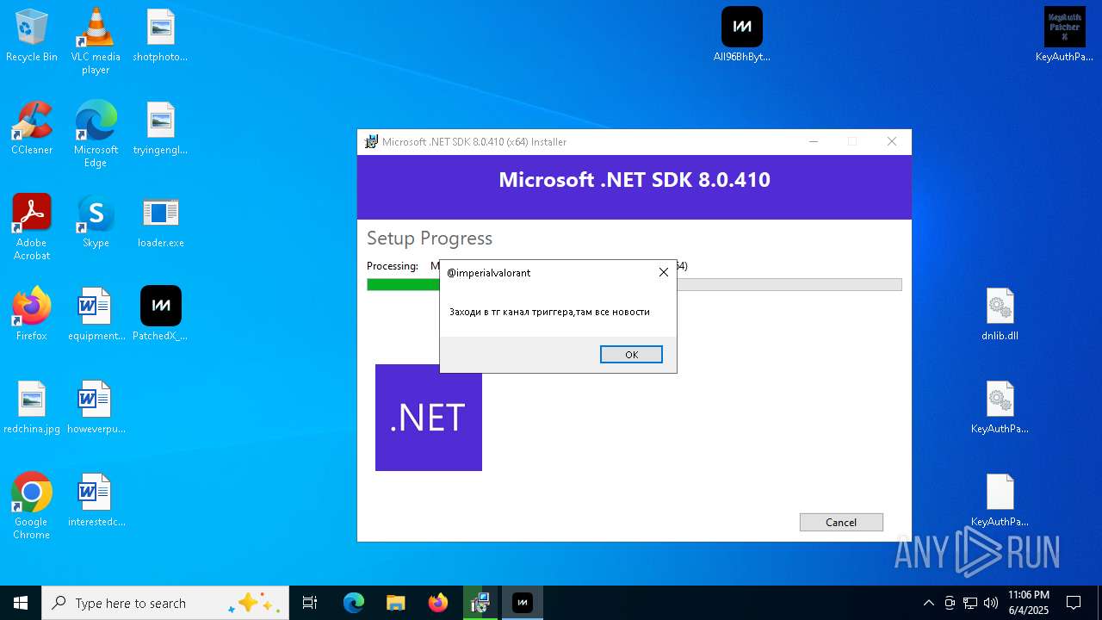Open volume control tray icon
Screen dimensions: 1102x620
(x=991, y=603)
